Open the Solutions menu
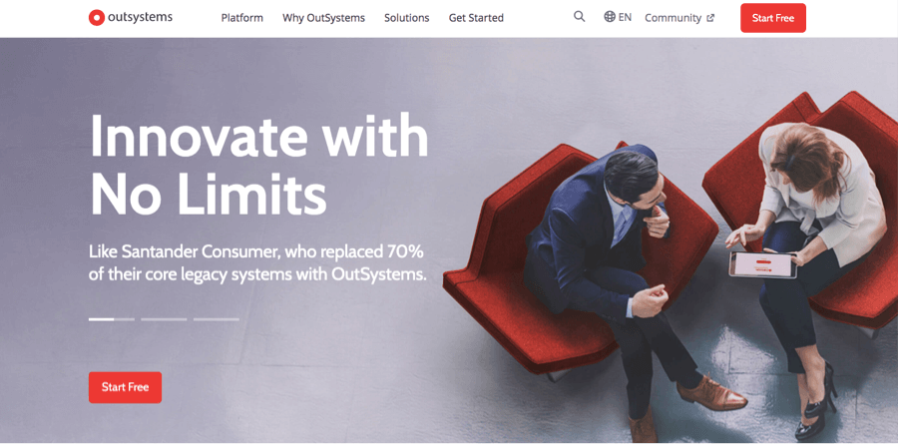 pyautogui.click(x=407, y=18)
